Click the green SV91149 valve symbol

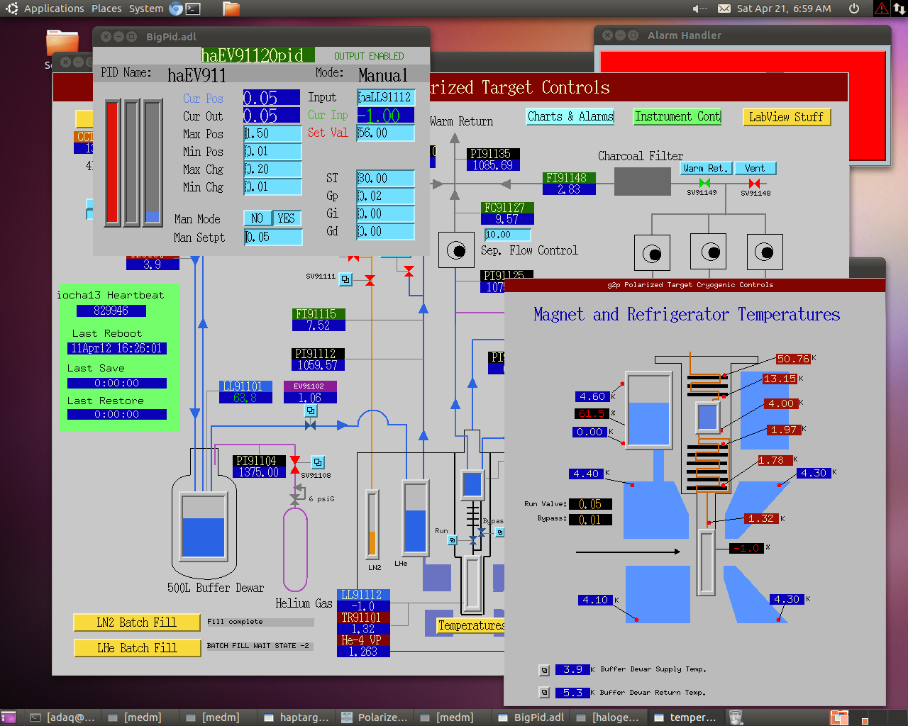[x=704, y=184]
